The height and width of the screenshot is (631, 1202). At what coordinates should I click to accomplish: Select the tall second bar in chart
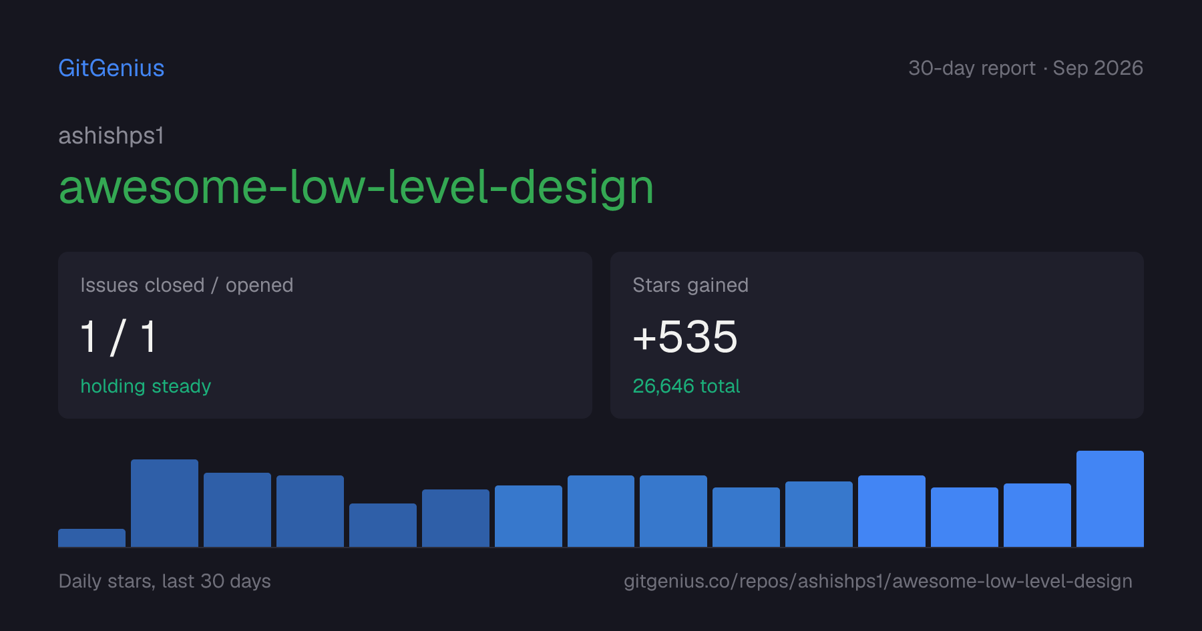164,503
